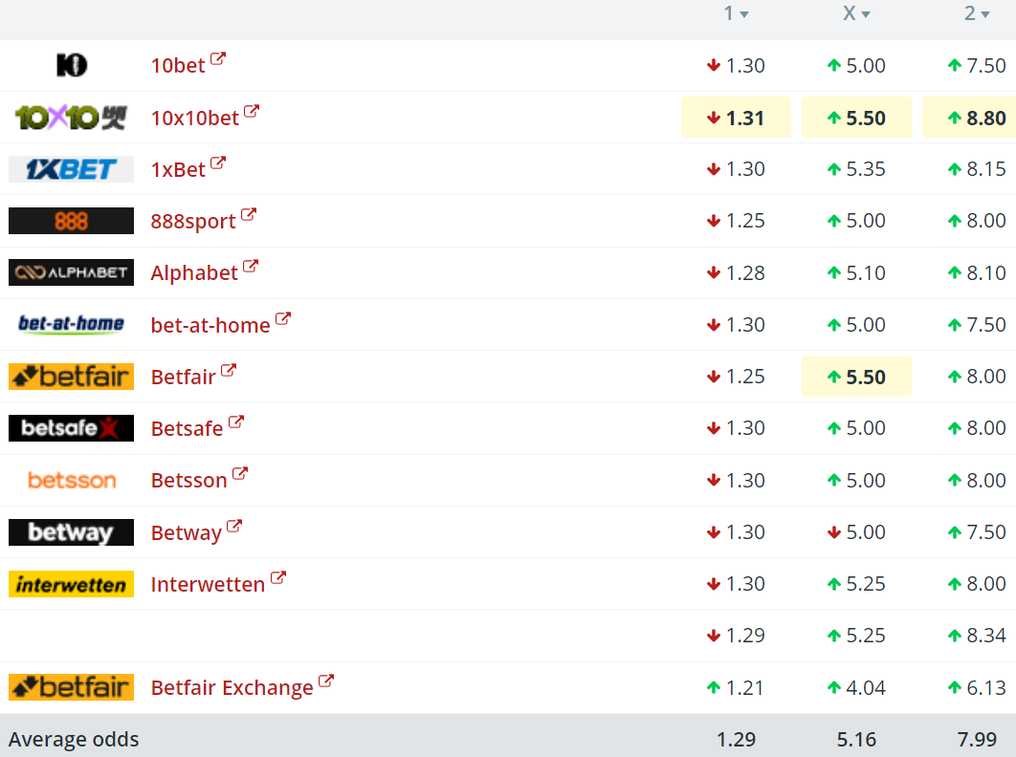Click the 1XBET logo
Image resolution: width=1016 pixels, height=757 pixels.
tap(71, 169)
